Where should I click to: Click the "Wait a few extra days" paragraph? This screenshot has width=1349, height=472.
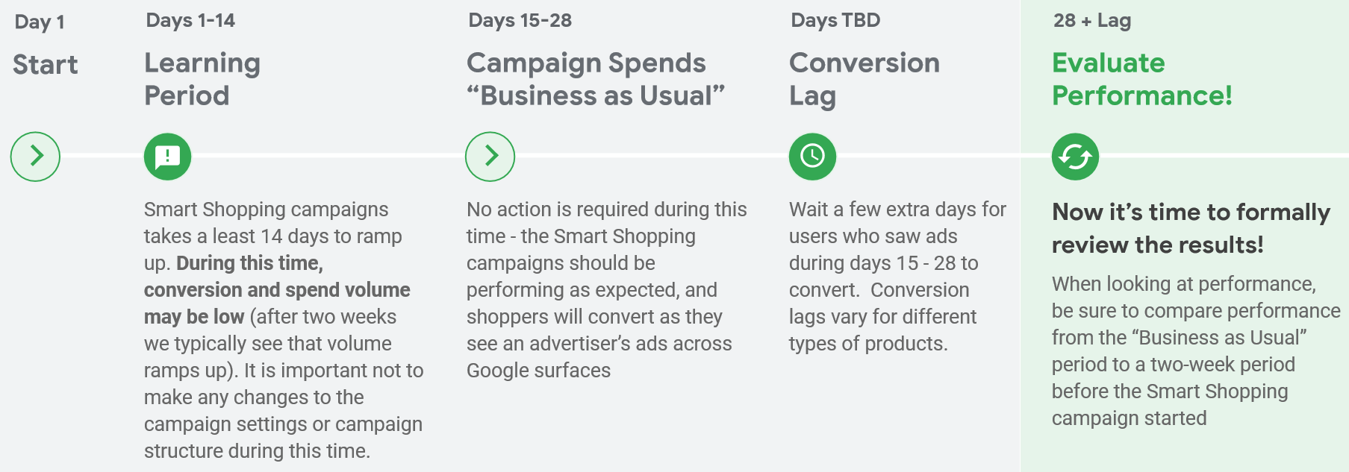(897, 276)
